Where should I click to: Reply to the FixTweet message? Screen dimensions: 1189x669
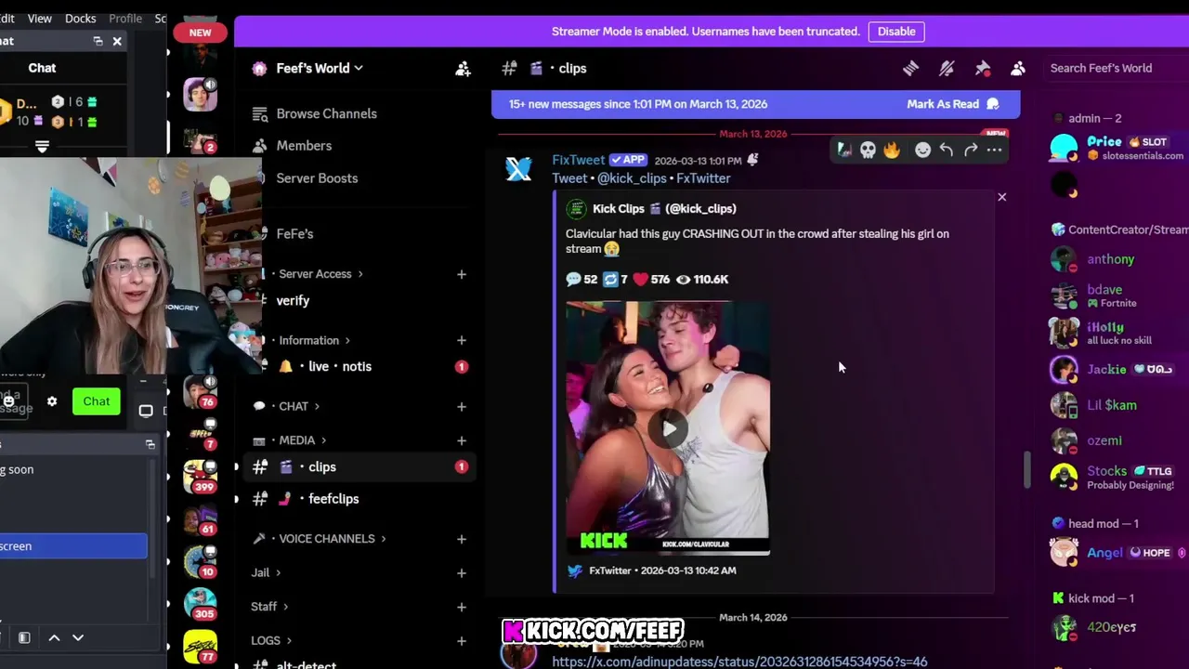947,150
